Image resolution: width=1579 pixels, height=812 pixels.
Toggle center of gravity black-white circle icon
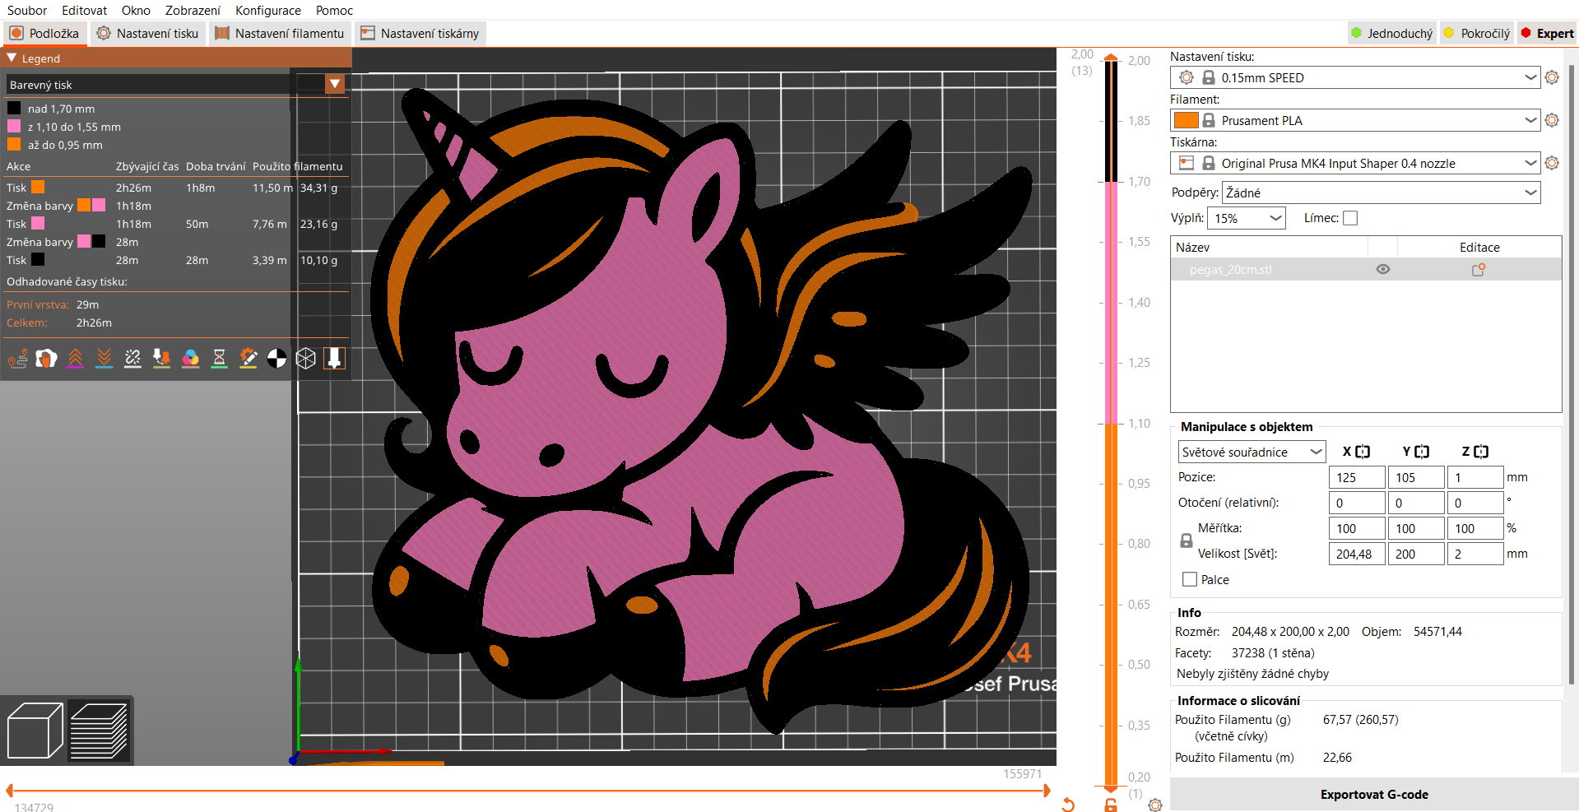pos(276,359)
